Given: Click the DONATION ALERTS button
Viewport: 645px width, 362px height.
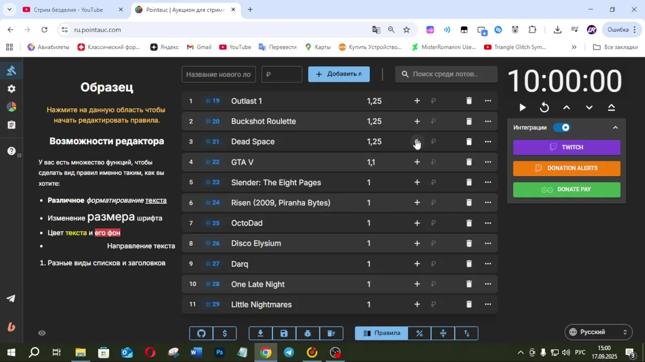Looking at the screenshot, I should (x=566, y=168).
